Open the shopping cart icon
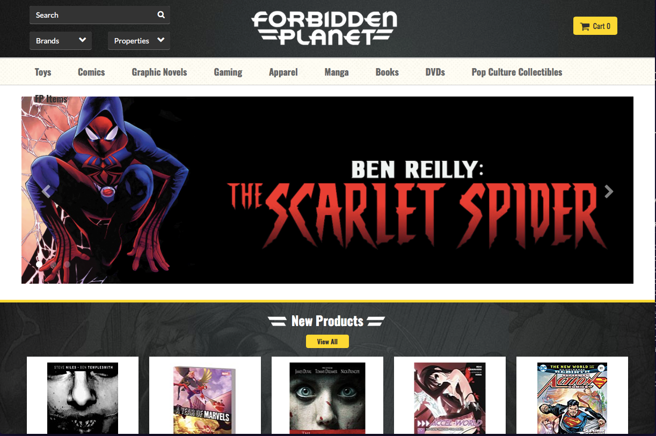656x436 pixels. pyautogui.click(x=585, y=26)
